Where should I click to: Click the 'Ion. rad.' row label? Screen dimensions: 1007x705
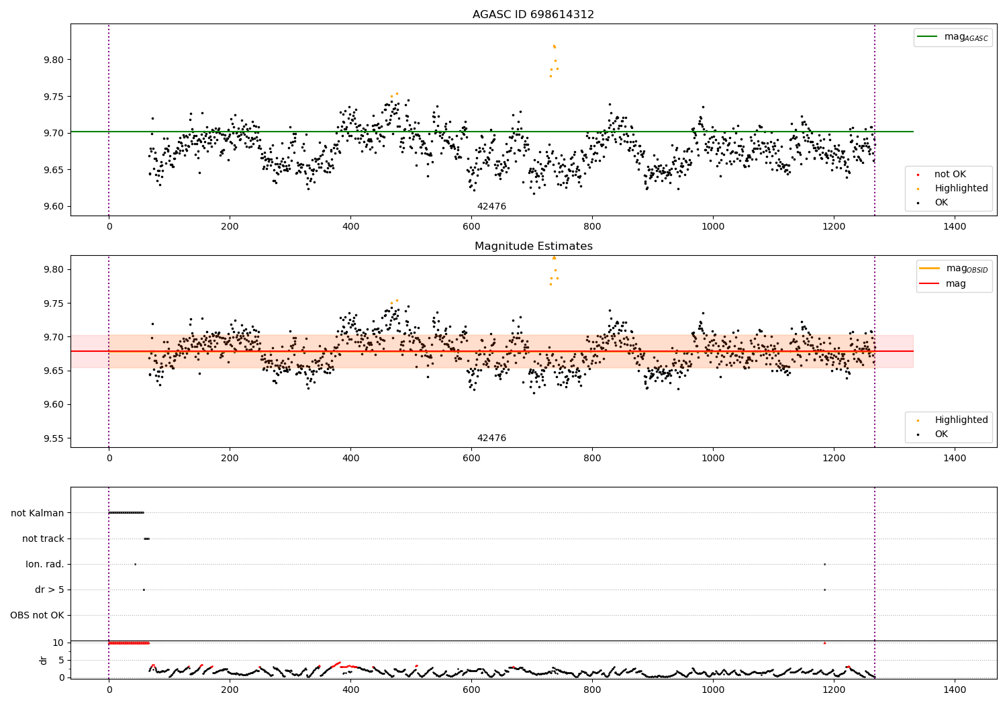(45, 564)
